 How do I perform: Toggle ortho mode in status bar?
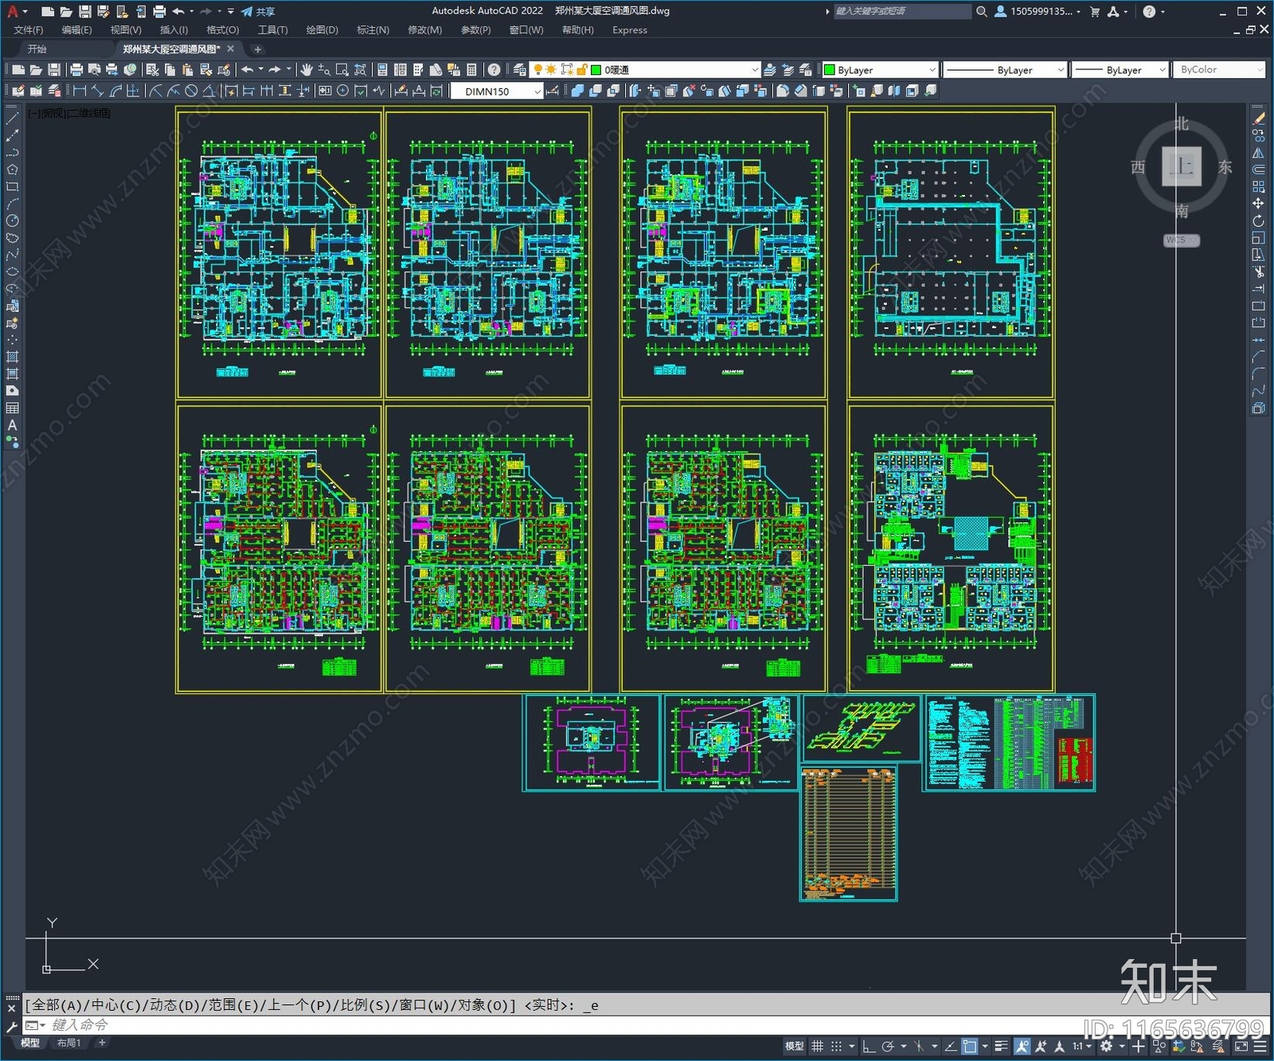click(869, 1047)
